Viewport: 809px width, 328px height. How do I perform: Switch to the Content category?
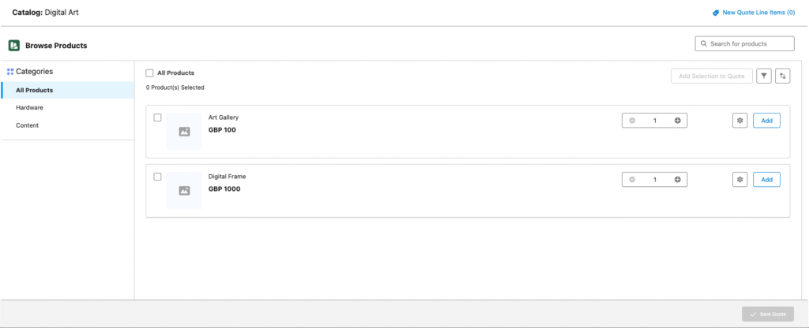(x=28, y=125)
